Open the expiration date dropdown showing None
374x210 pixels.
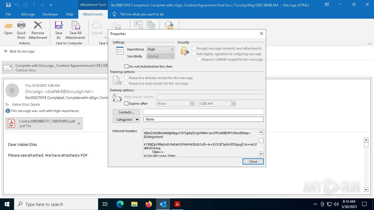[192, 104]
